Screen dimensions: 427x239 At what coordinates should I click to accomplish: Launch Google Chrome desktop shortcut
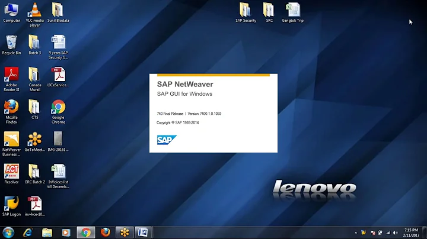coord(58,112)
